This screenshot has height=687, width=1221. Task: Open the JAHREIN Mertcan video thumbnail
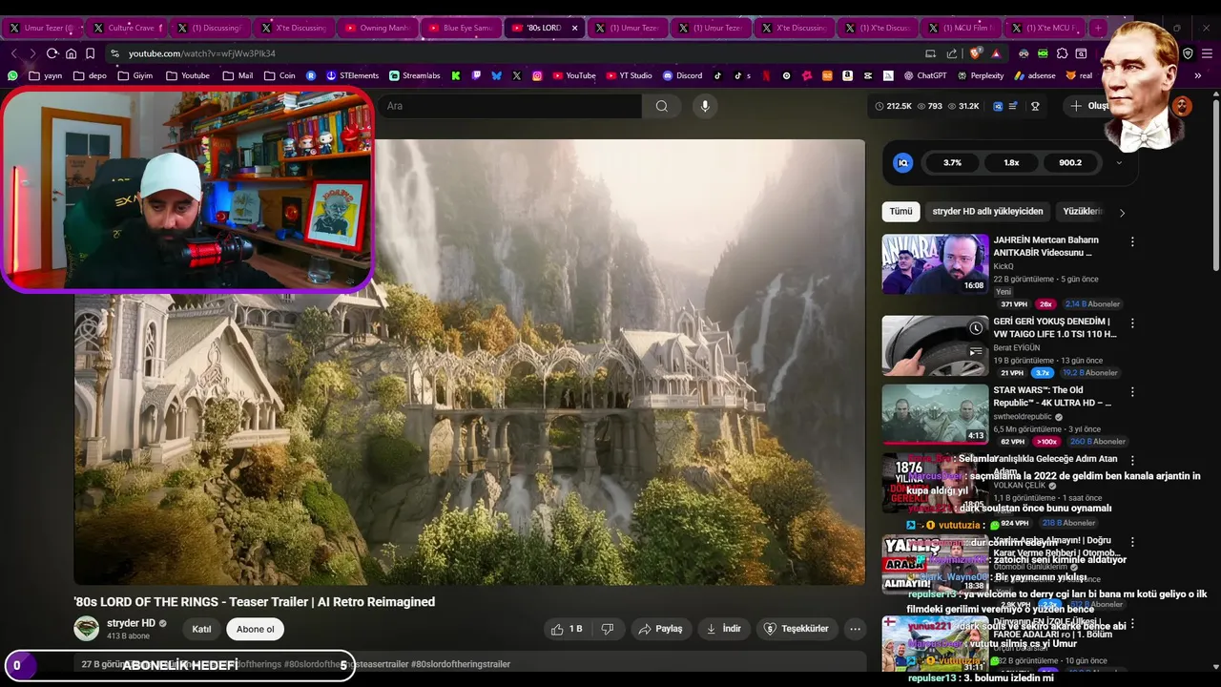935,264
